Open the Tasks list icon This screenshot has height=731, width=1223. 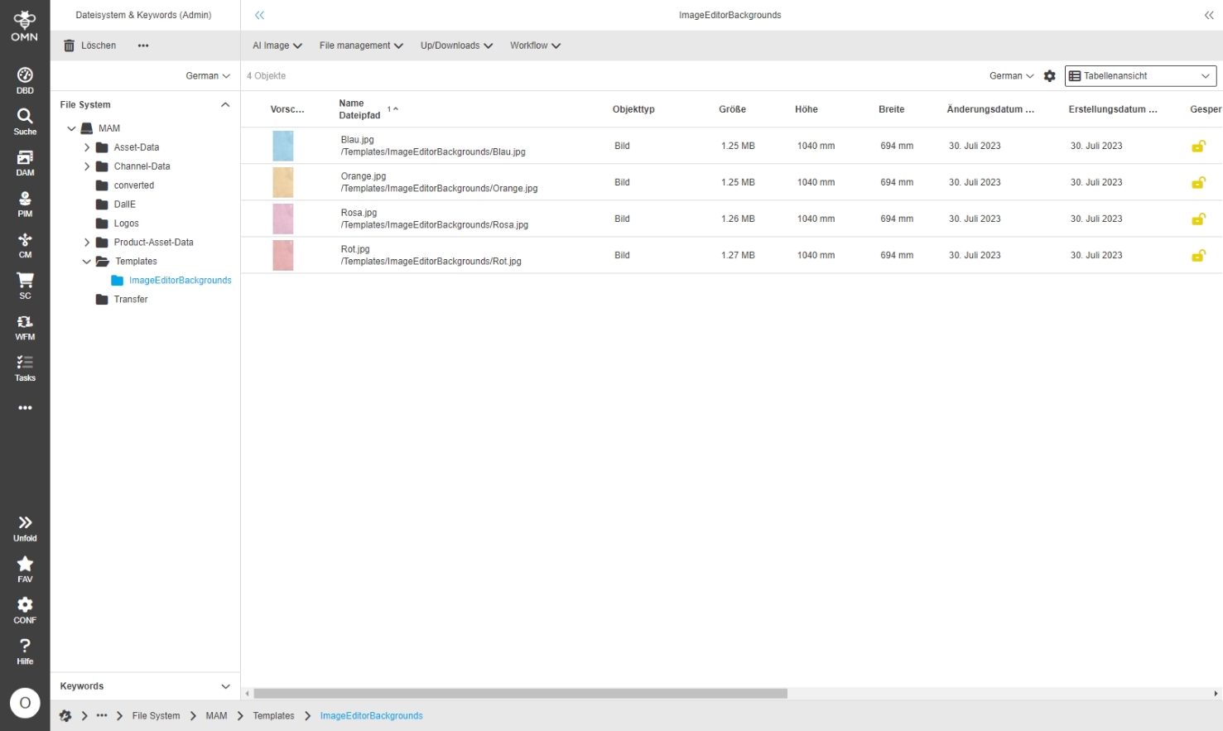pos(25,368)
